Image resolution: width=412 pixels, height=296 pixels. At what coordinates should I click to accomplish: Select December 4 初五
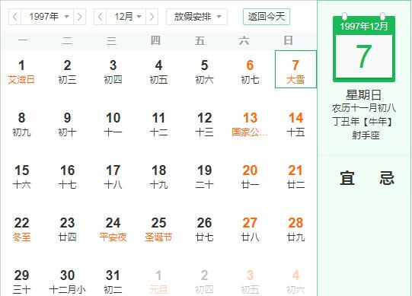point(158,72)
